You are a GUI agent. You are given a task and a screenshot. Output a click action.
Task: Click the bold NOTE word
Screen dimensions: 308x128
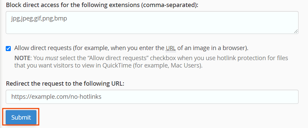tap(22, 58)
